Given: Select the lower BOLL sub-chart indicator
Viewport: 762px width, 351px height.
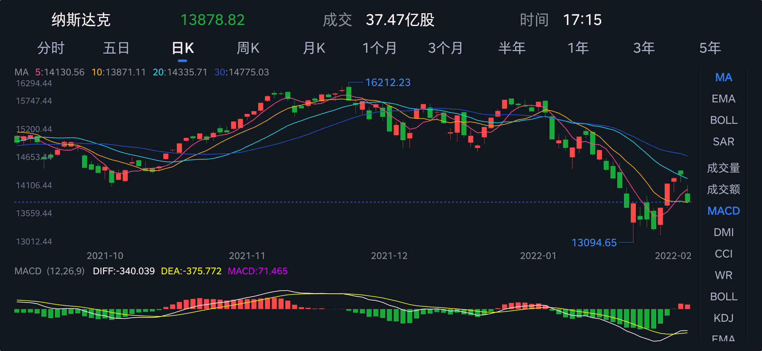Looking at the screenshot, I should click(724, 296).
